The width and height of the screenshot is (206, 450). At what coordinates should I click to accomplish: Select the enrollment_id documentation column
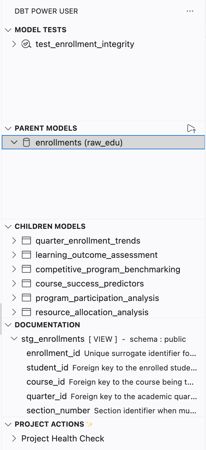(53, 353)
